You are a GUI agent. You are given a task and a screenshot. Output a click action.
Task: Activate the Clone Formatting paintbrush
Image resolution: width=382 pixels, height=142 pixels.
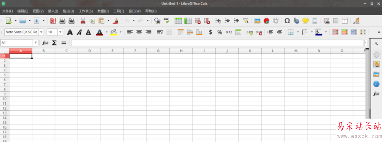click(115, 21)
